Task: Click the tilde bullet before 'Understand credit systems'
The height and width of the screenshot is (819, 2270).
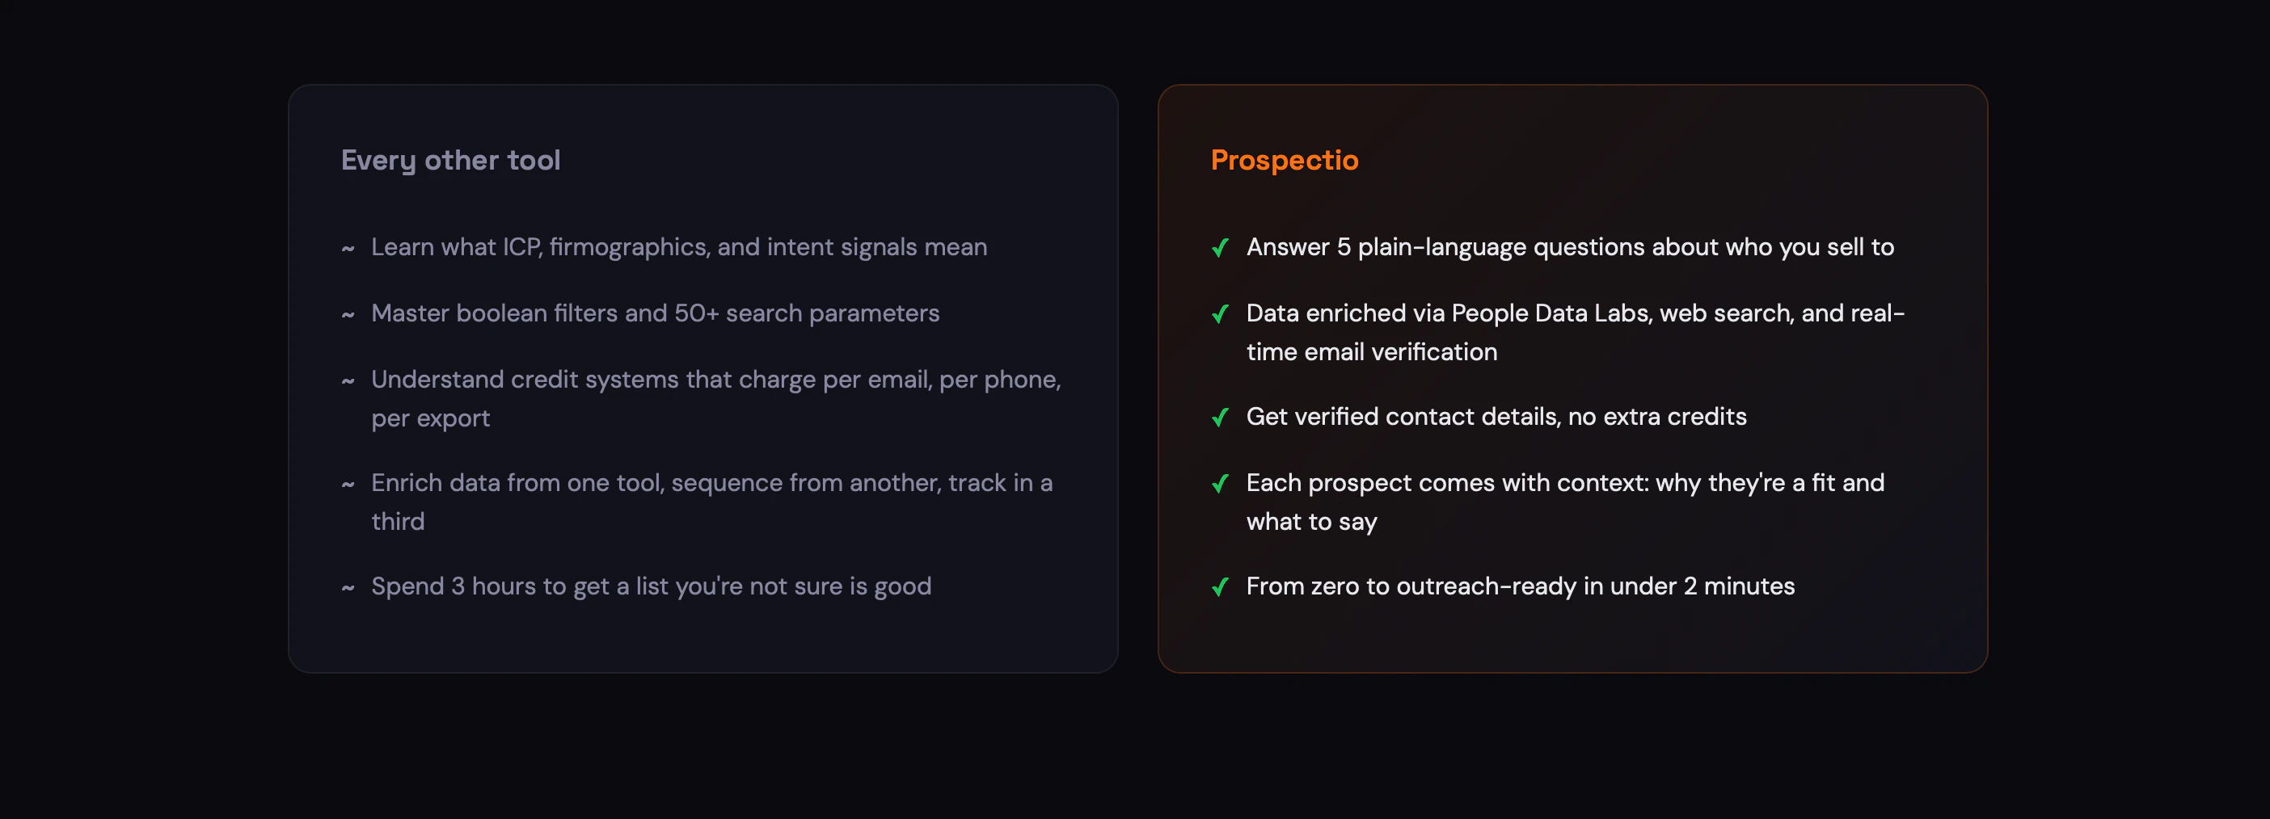Action: (348, 381)
